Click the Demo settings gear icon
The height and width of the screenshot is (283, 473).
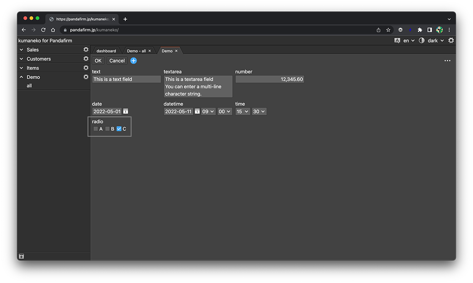(86, 77)
